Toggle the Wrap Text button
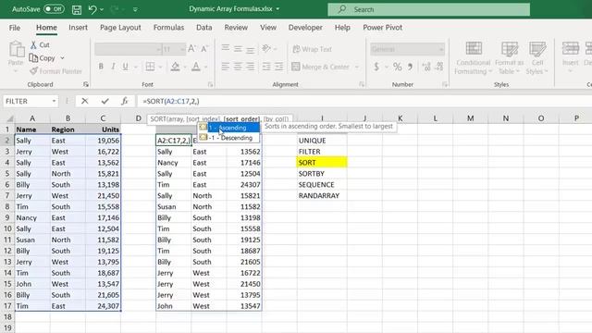Viewport: 592px width, 333px height. coord(313,49)
